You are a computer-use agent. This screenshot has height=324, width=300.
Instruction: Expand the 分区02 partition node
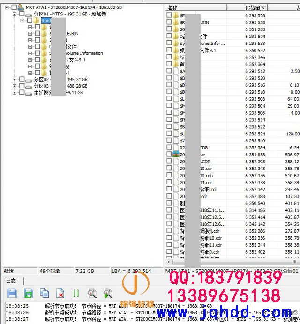15,79
